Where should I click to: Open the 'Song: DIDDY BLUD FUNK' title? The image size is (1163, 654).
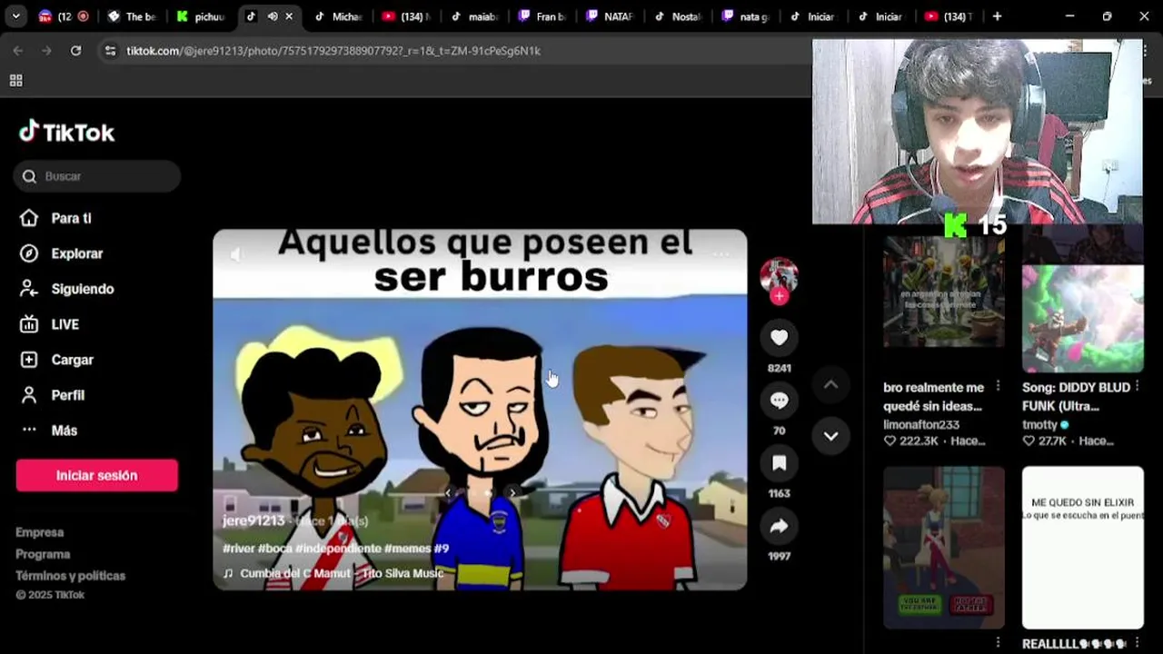tap(1076, 397)
